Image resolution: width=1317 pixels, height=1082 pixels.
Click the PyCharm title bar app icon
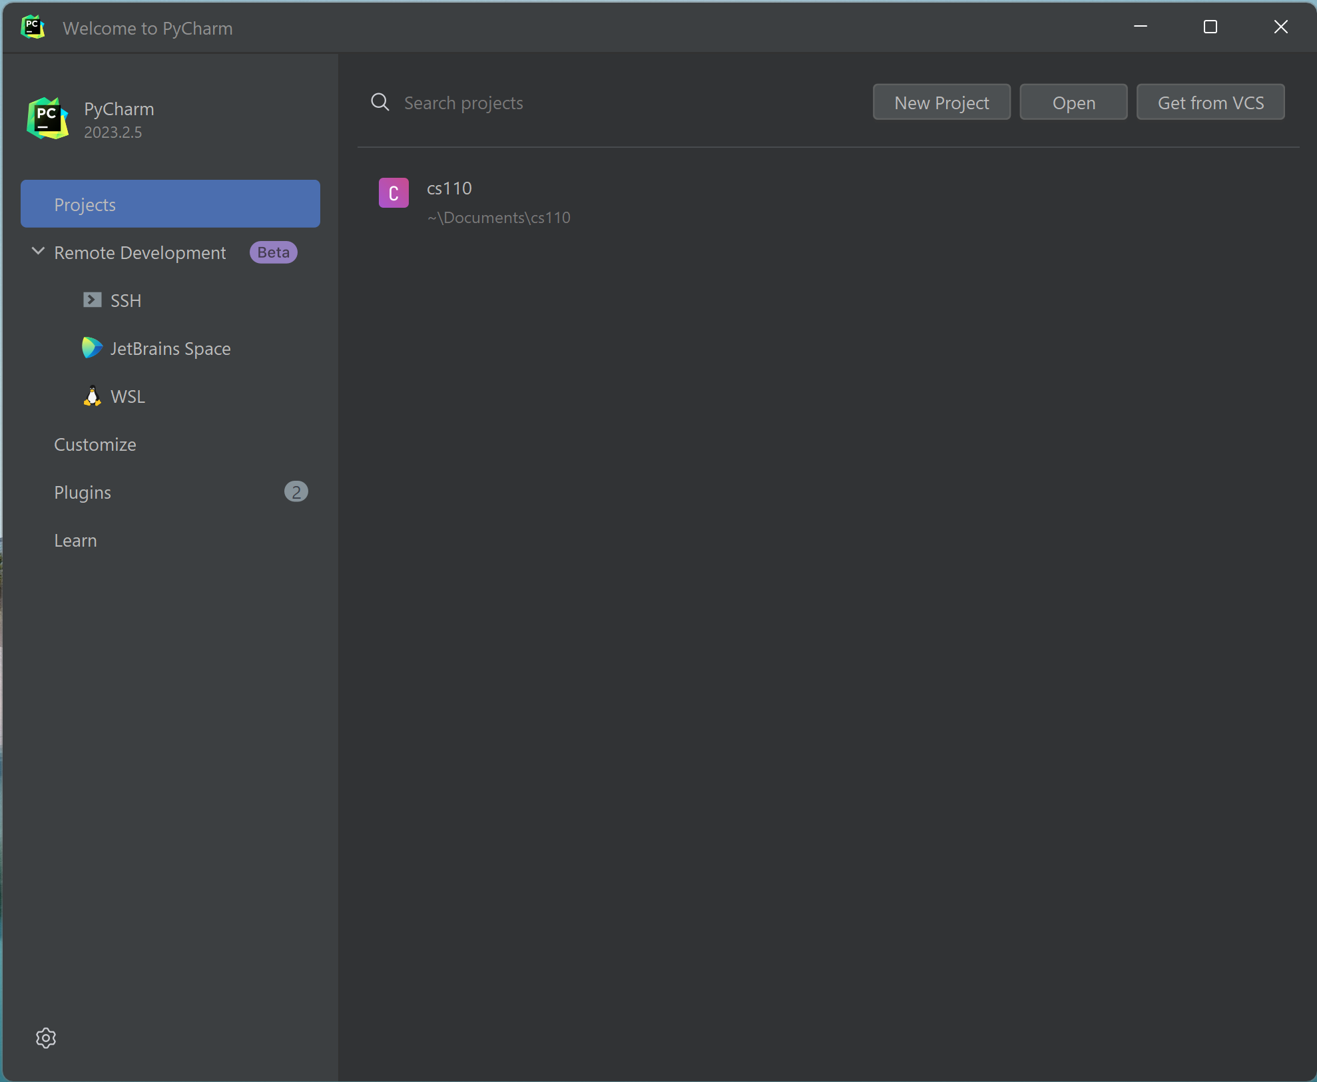33,27
